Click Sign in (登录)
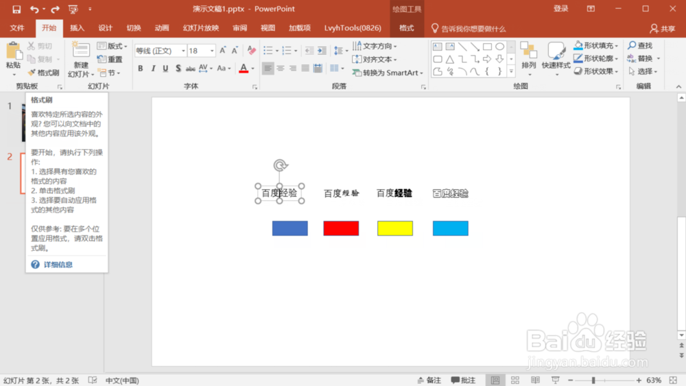Viewport: 686px width, 386px height. tap(561, 9)
